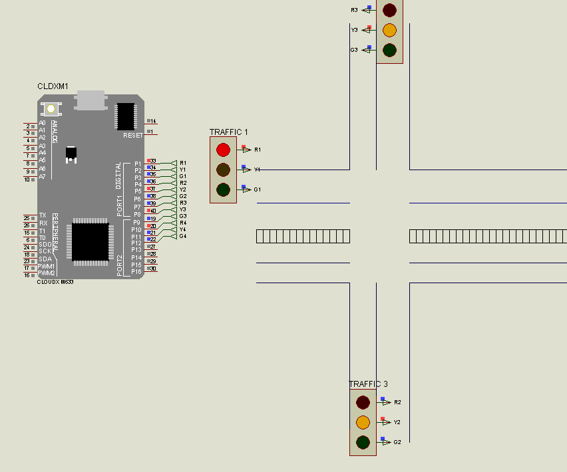567x472 pixels.
Task: Select the small rectangular IC near RESET
Action: point(126,116)
